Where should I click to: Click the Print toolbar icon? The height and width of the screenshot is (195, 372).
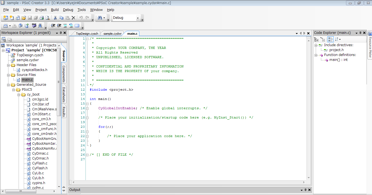(42, 18)
